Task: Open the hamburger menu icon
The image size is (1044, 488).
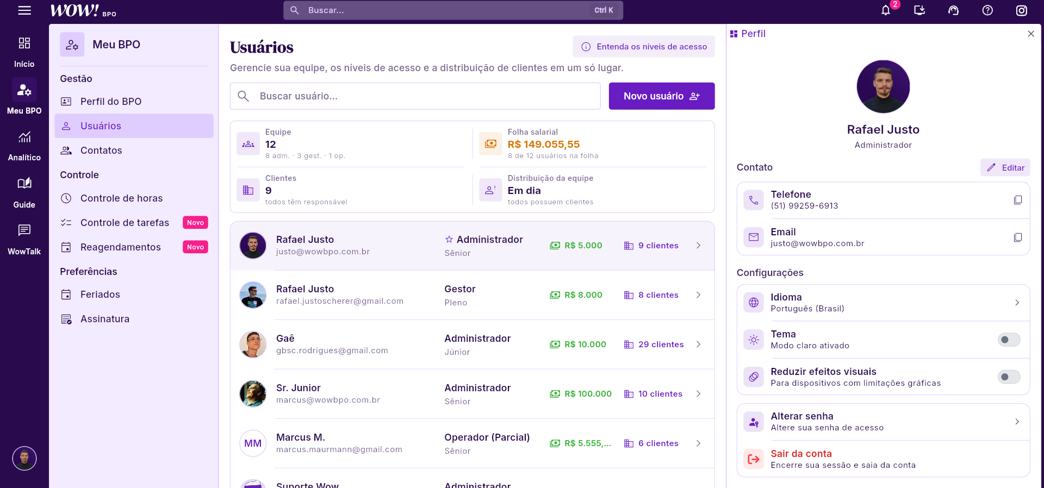Action: point(24,10)
